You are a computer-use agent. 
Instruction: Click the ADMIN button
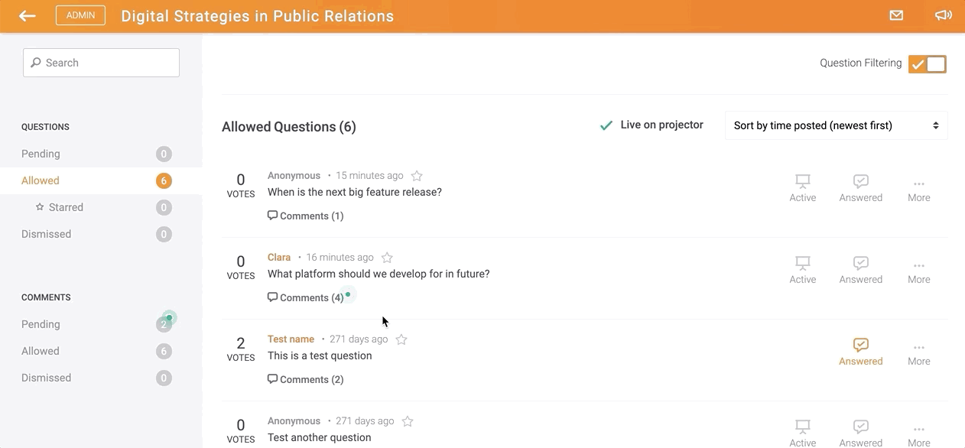tap(80, 15)
